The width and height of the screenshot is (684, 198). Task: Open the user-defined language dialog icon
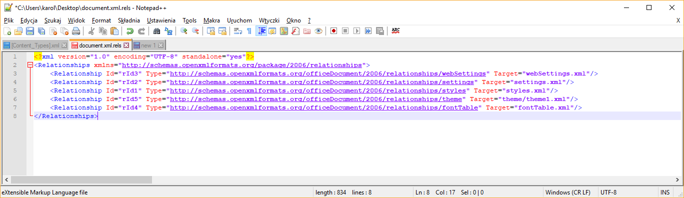pyautogui.click(x=272, y=31)
